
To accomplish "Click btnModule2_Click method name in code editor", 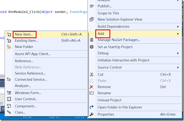I will (x=24, y=12).
